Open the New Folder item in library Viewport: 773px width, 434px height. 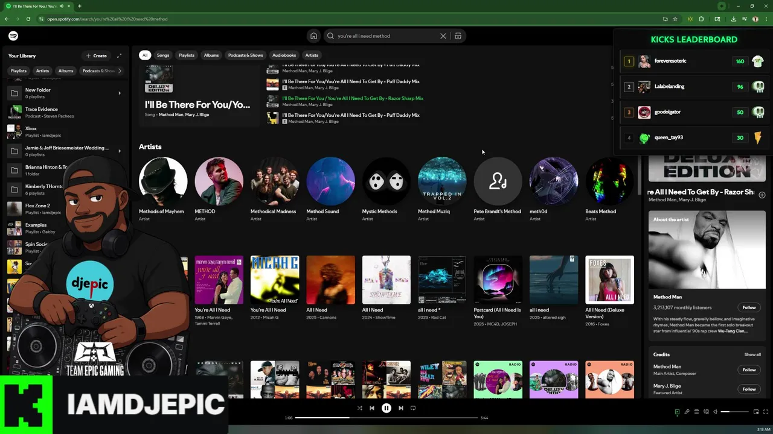coord(65,93)
